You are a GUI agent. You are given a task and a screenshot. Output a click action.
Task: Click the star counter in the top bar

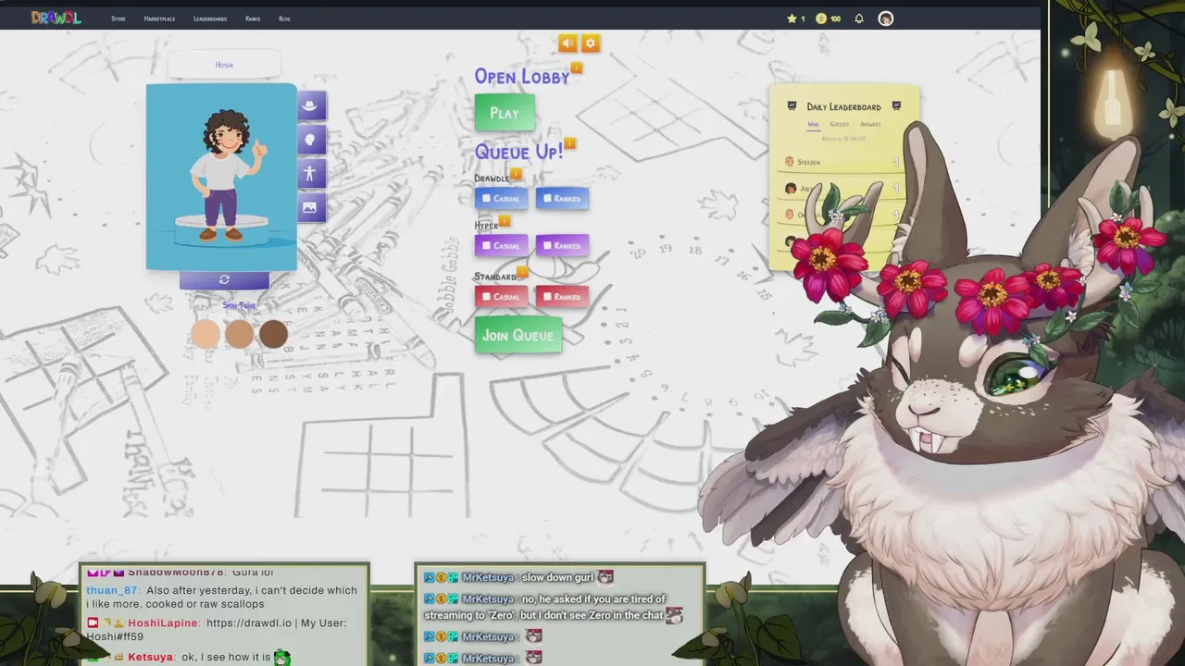pos(795,18)
